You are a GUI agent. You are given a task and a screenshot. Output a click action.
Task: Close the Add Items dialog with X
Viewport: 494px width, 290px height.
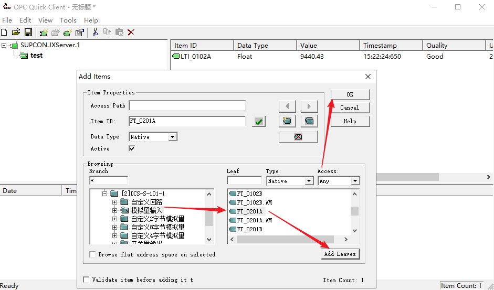[x=367, y=77]
